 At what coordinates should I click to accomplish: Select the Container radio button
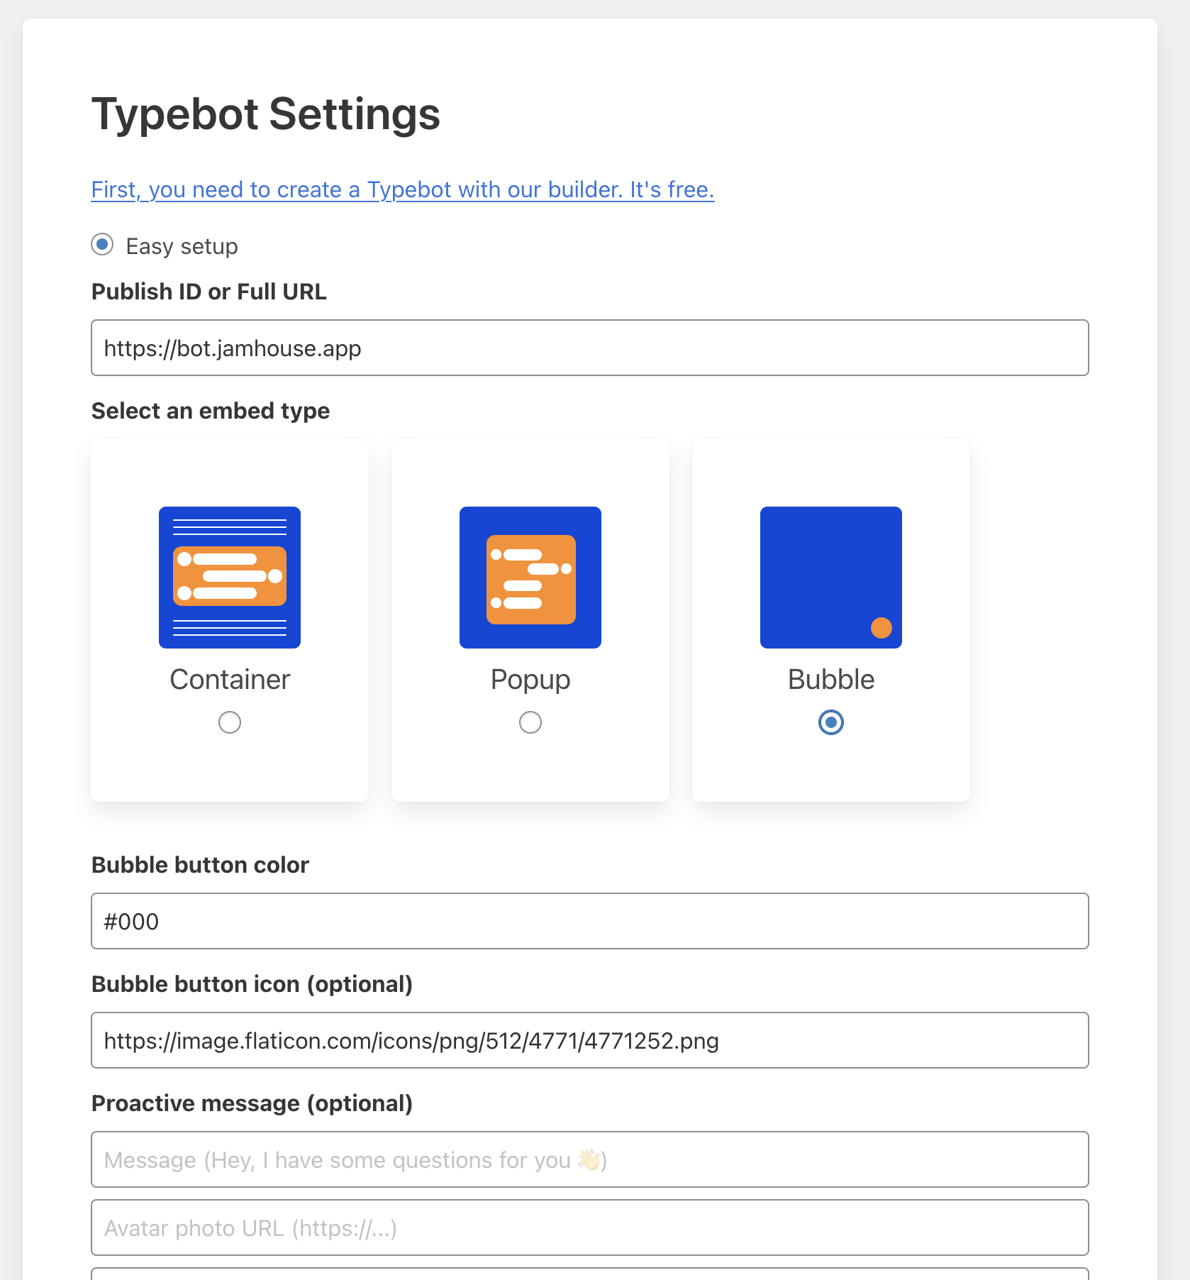229,722
